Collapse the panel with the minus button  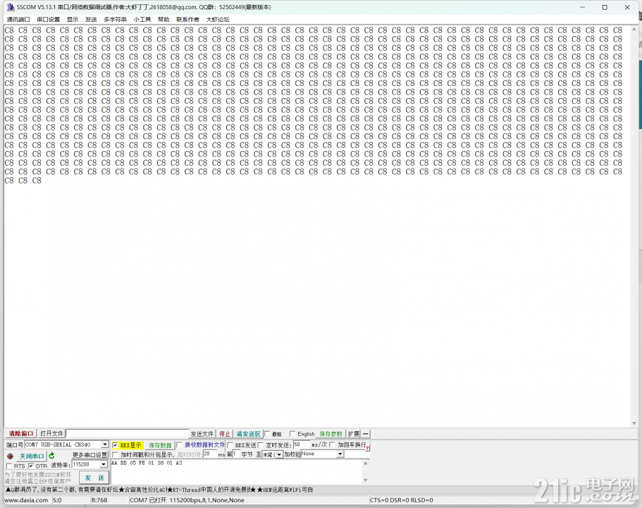tap(366, 434)
